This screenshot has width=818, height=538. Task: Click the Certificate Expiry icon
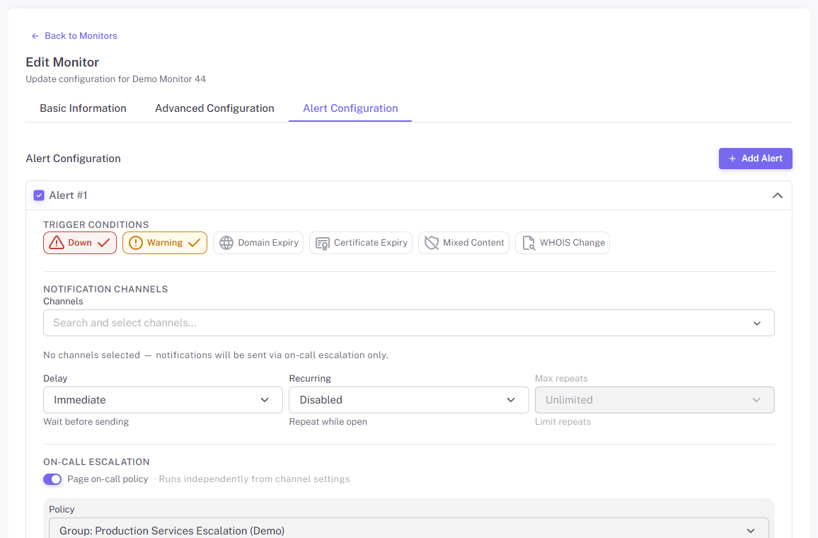tap(323, 243)
